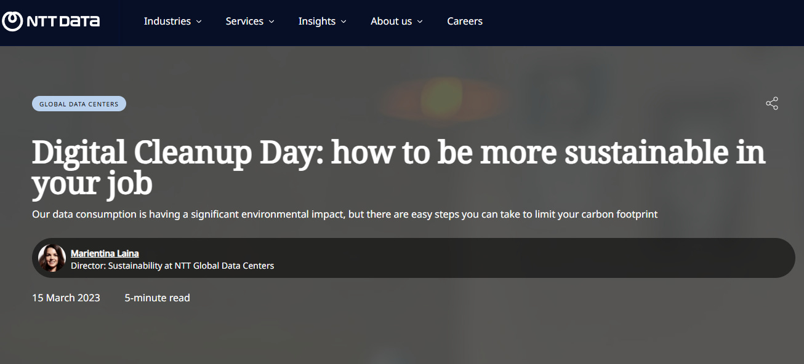
Task: Select the article headline text
Action: pos(399,168)
